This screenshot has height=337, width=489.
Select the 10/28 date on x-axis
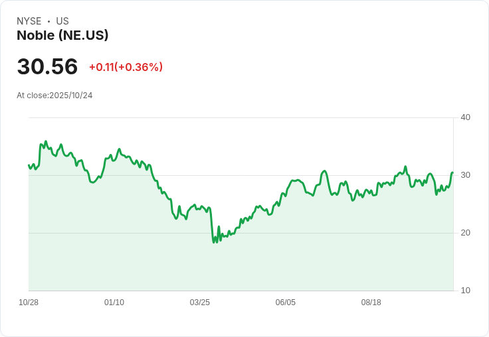click(29, 303)
